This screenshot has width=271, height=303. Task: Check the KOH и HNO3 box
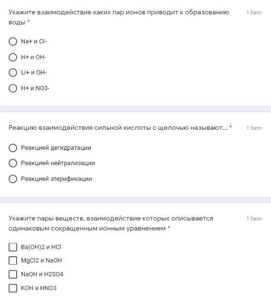pos(13,288)
